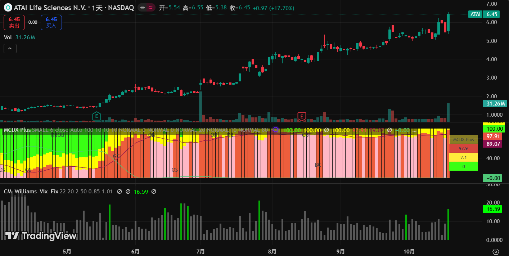Click the purple circle icon in MCDX legend
509x256 pixels.
(276, 130)
